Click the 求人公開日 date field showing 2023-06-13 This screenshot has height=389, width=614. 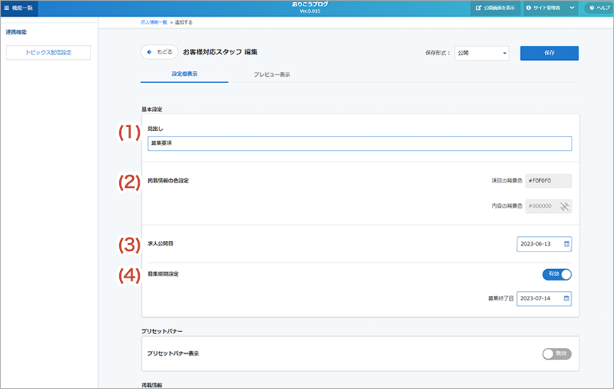pyautogui.click(x=539, y=244)
